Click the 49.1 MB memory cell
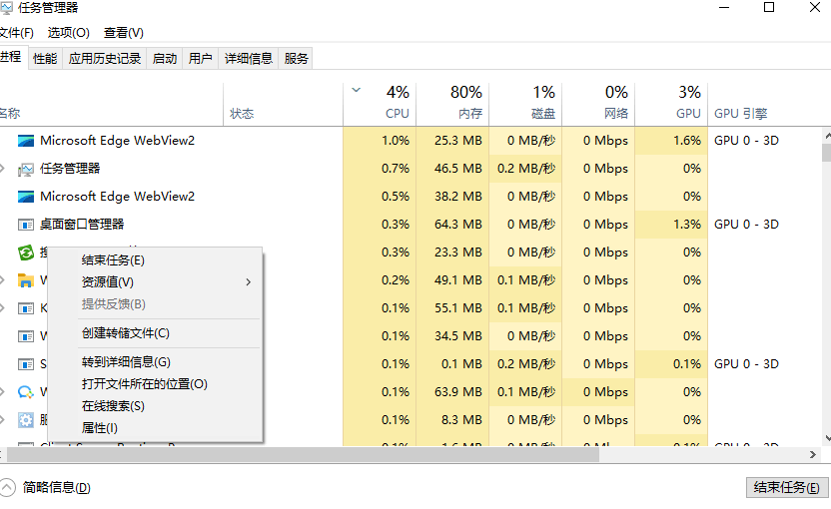831x509 pixels. pyautogui.click(x=452, y=280)
